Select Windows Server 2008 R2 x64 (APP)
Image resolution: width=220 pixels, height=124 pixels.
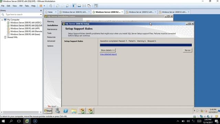(25, 29)
